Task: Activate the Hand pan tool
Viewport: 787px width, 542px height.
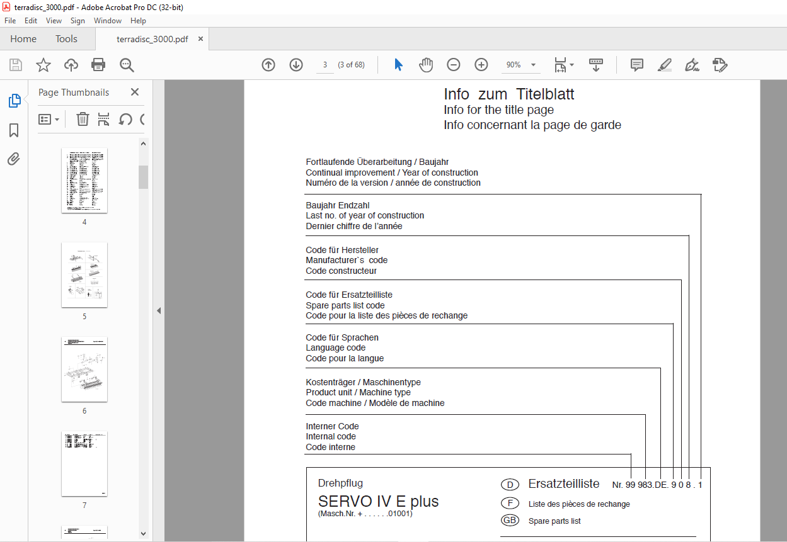Action: click(427, 65)
